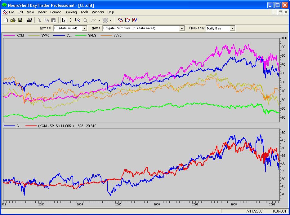Open the line style dropdown arrow
The width and height of the screenshot is (290, 215).
click(x=99, y=20)
